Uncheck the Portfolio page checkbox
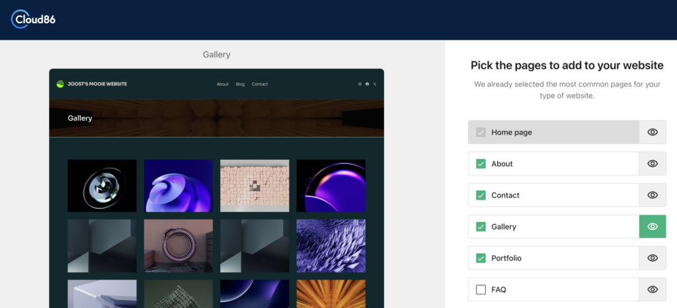 tap(481, 258)
